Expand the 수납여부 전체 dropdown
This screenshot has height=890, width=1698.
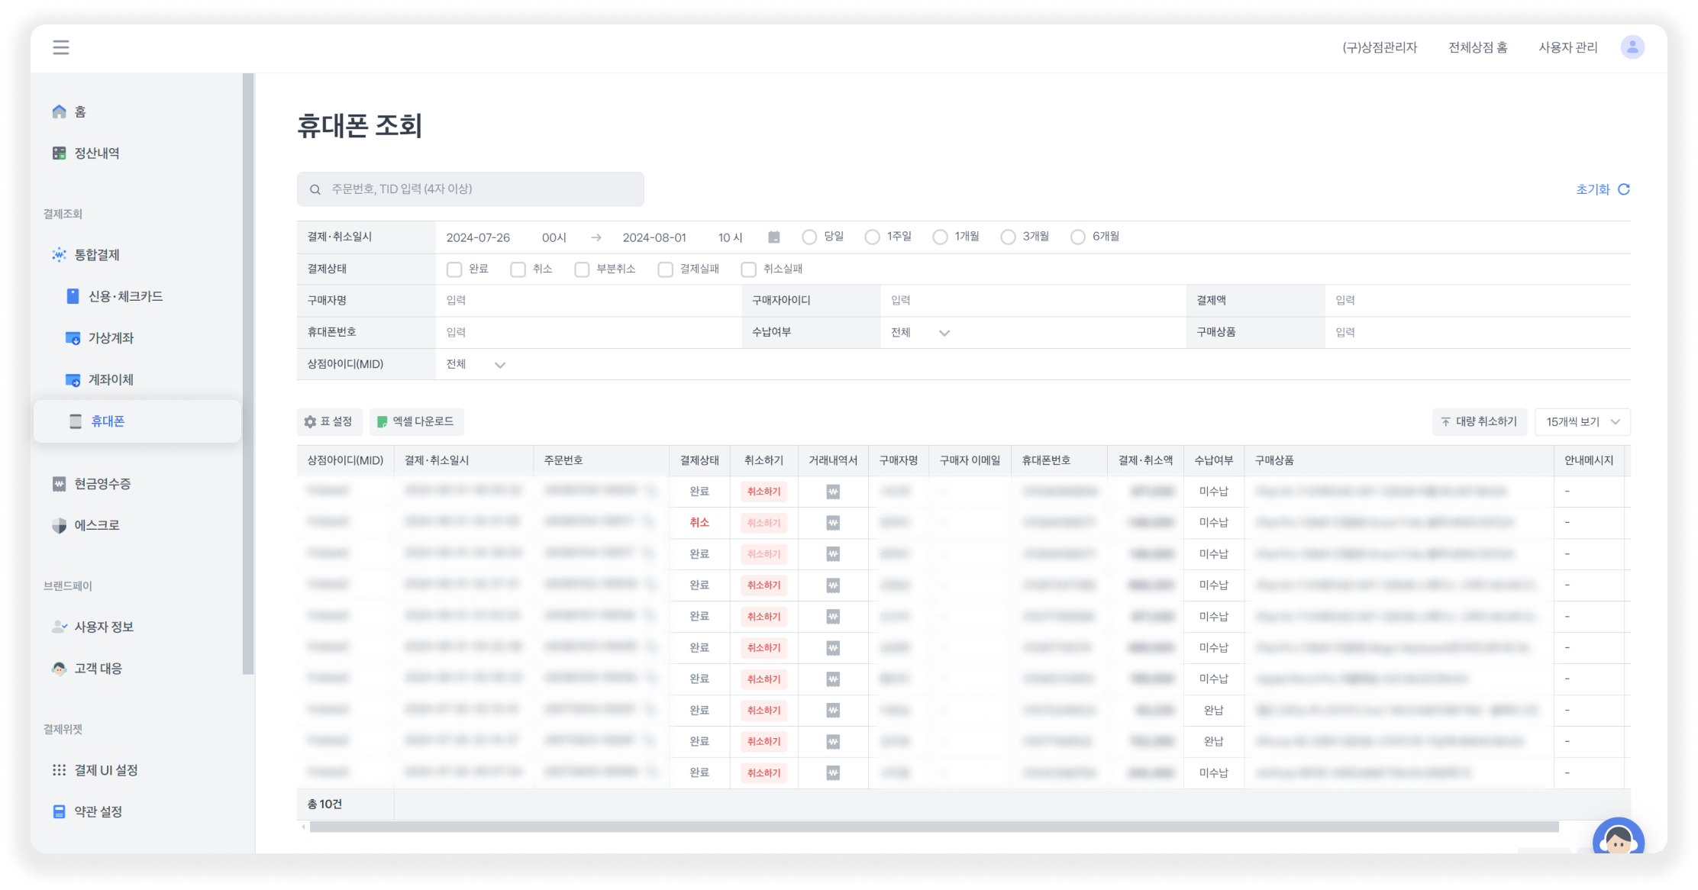click(920, 333)
